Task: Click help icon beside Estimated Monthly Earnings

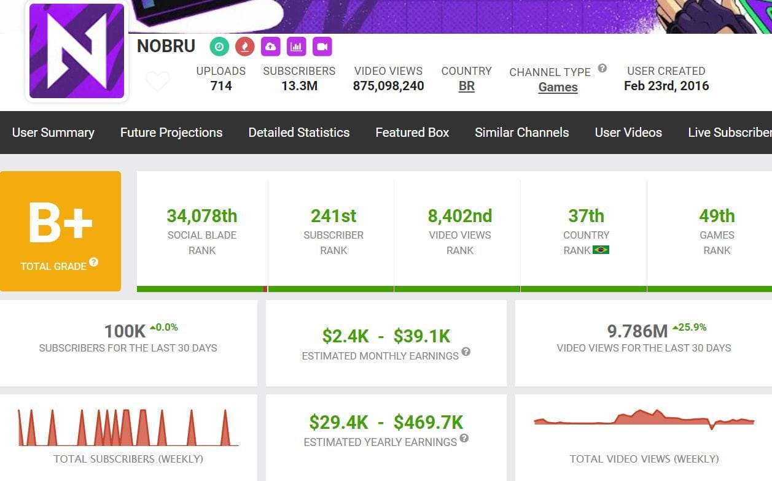Action: click(466, 352)
